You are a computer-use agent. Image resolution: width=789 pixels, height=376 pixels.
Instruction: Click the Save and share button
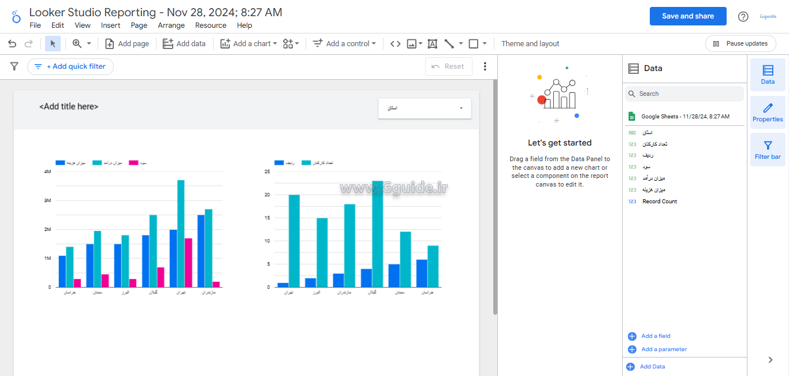687,16
